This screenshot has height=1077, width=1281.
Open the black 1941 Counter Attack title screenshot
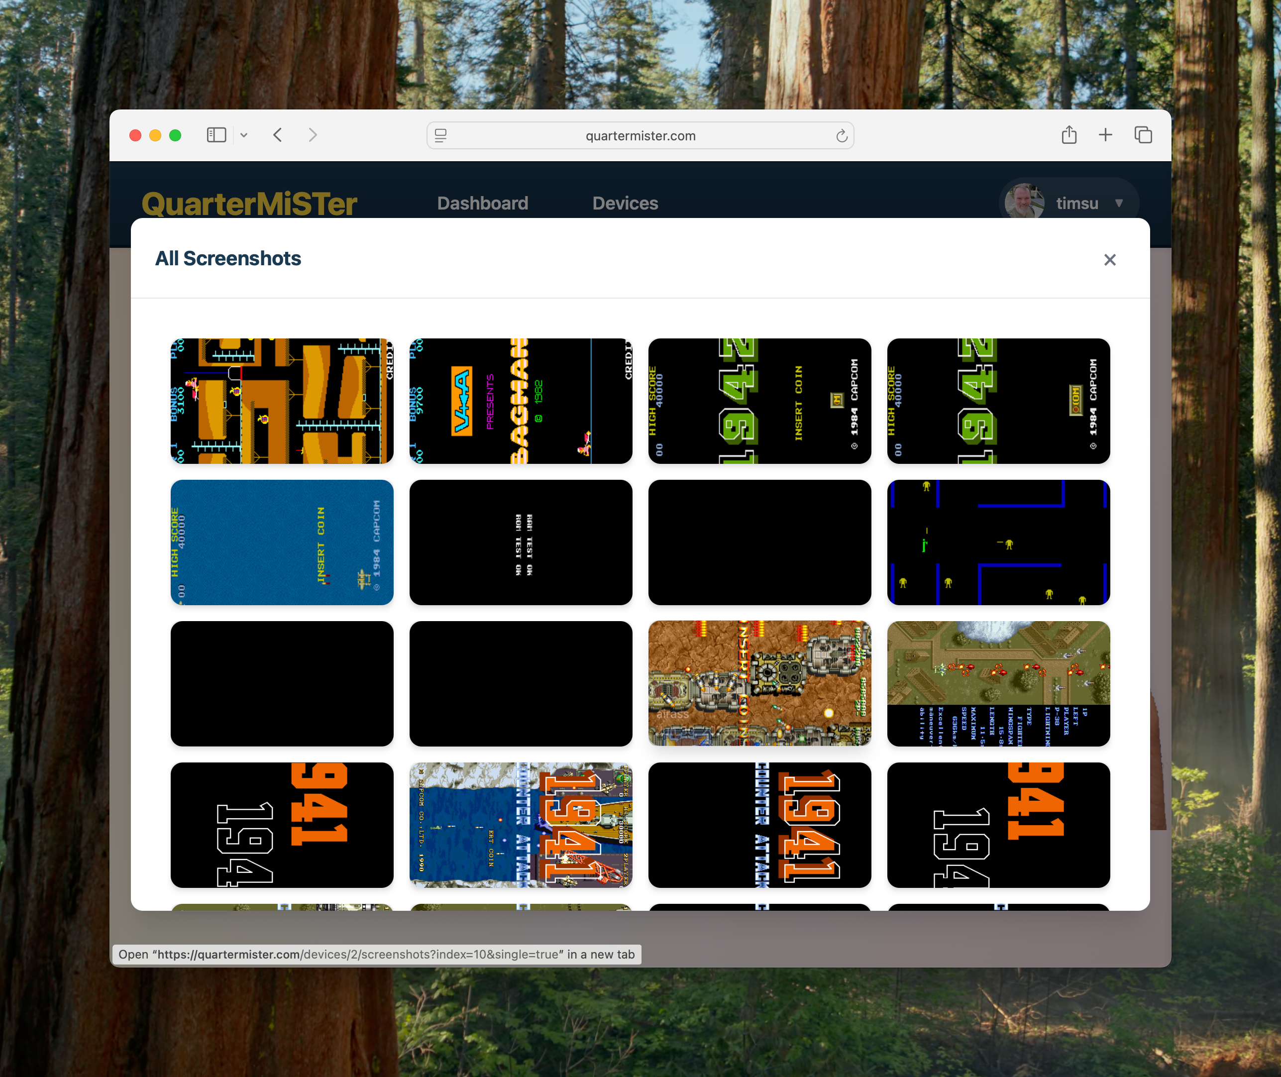759,825
